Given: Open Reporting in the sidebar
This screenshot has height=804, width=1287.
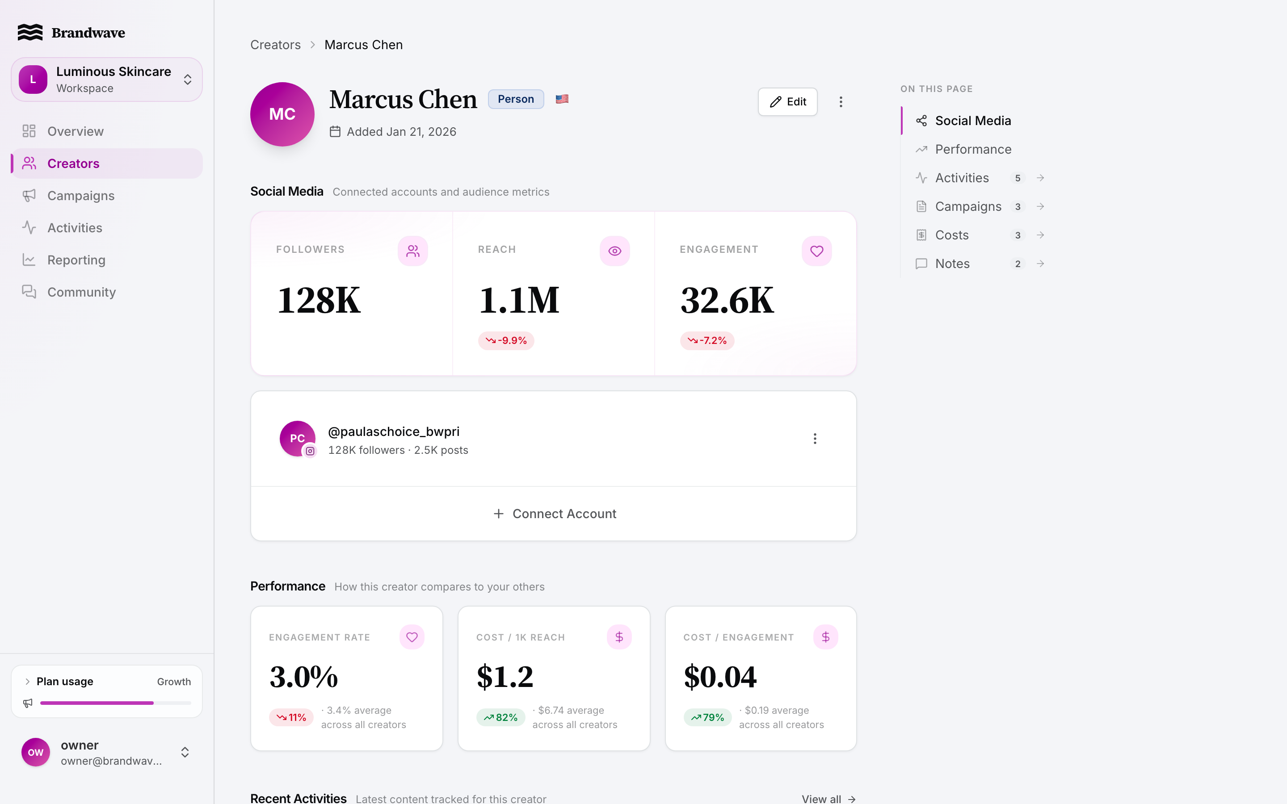Looking at the screenshot, I should click(106, 260).
